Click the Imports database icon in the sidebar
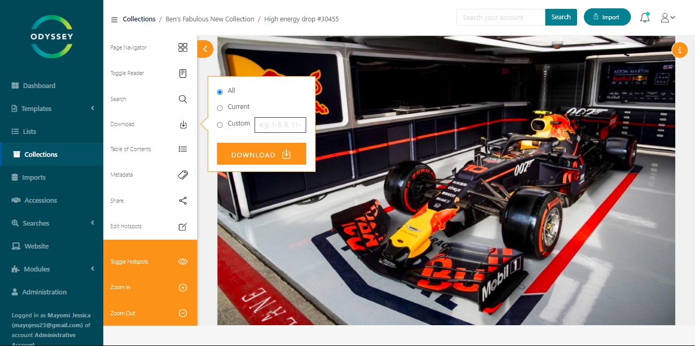This screenshot has width=695, height=346. coord(15,178)
